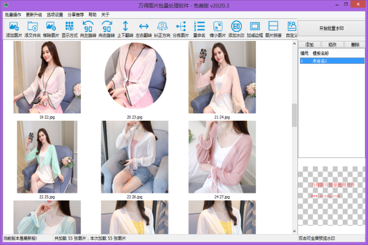368x245 pixels.
Task: Open the 显示方式 display mode icon
Action: [x=70, y=28]
